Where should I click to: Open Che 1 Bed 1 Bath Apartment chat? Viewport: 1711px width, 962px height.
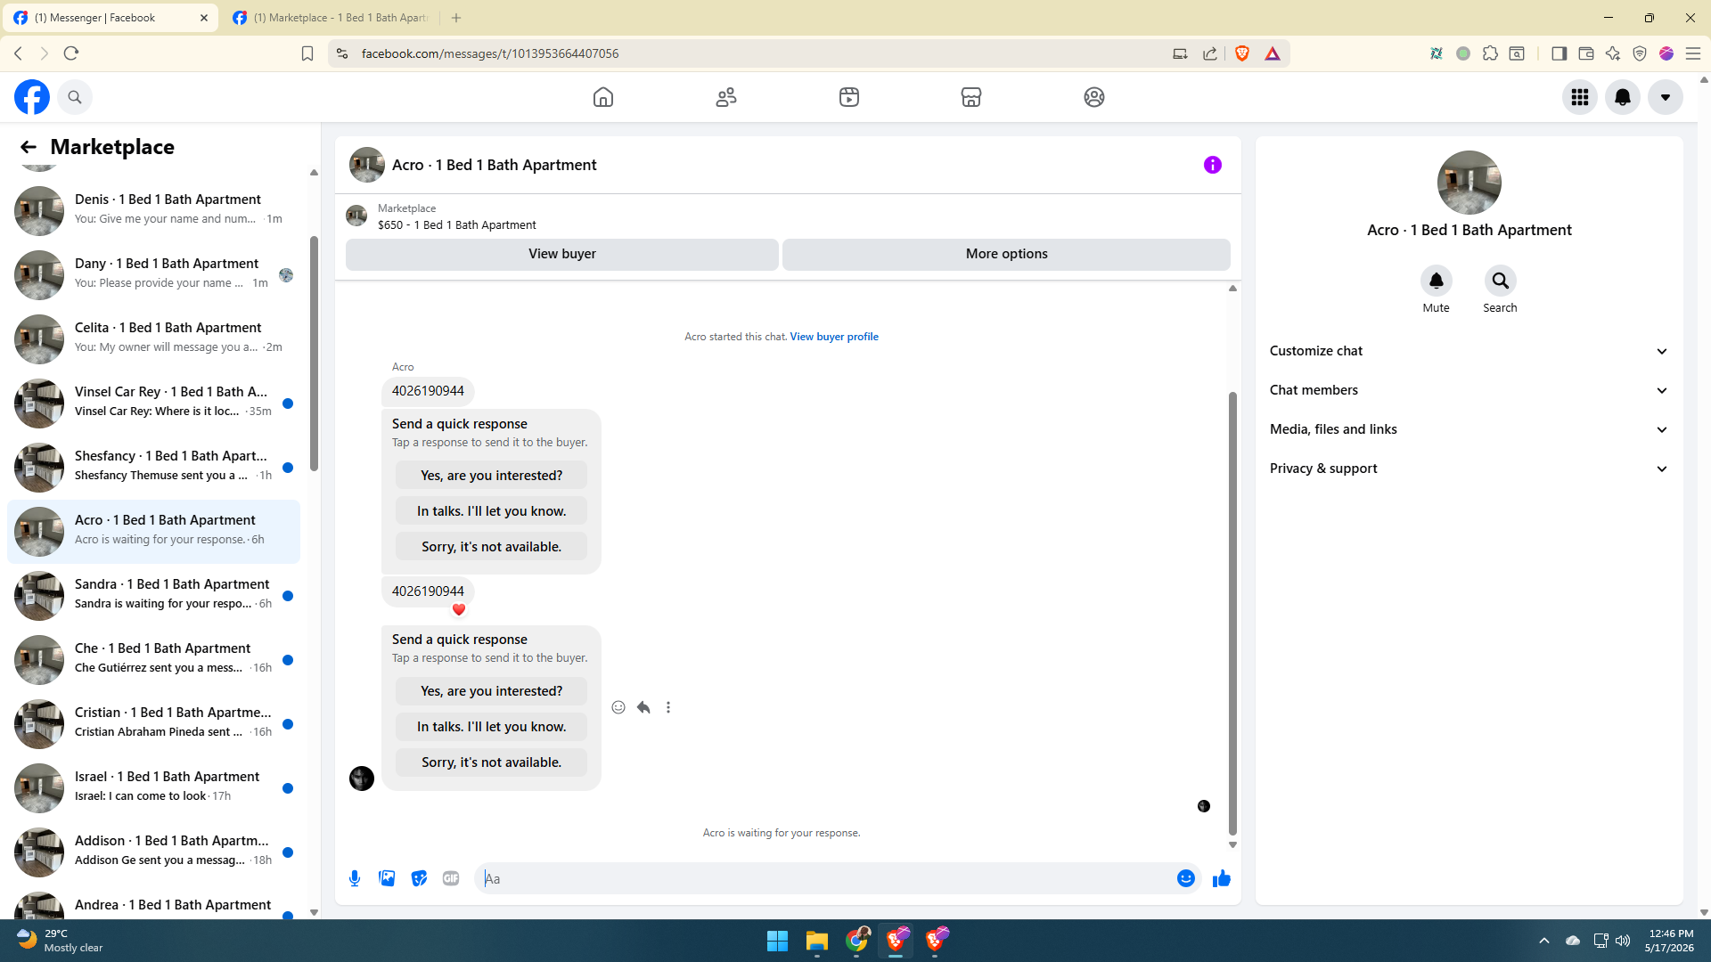(153, 659)
